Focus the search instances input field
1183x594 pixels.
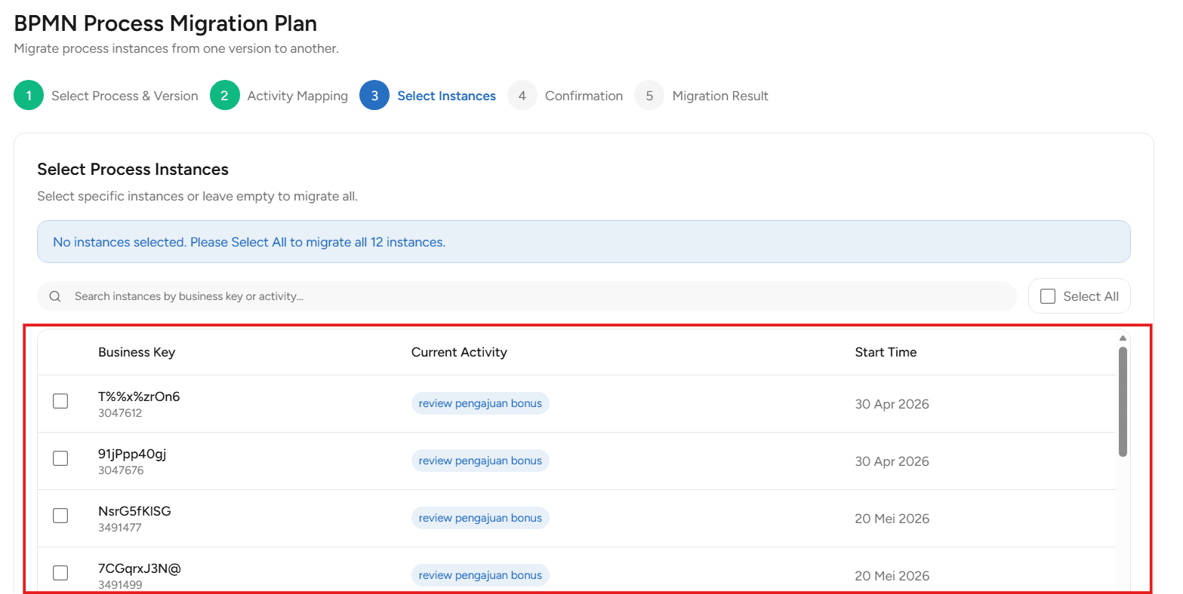(527, 296)
